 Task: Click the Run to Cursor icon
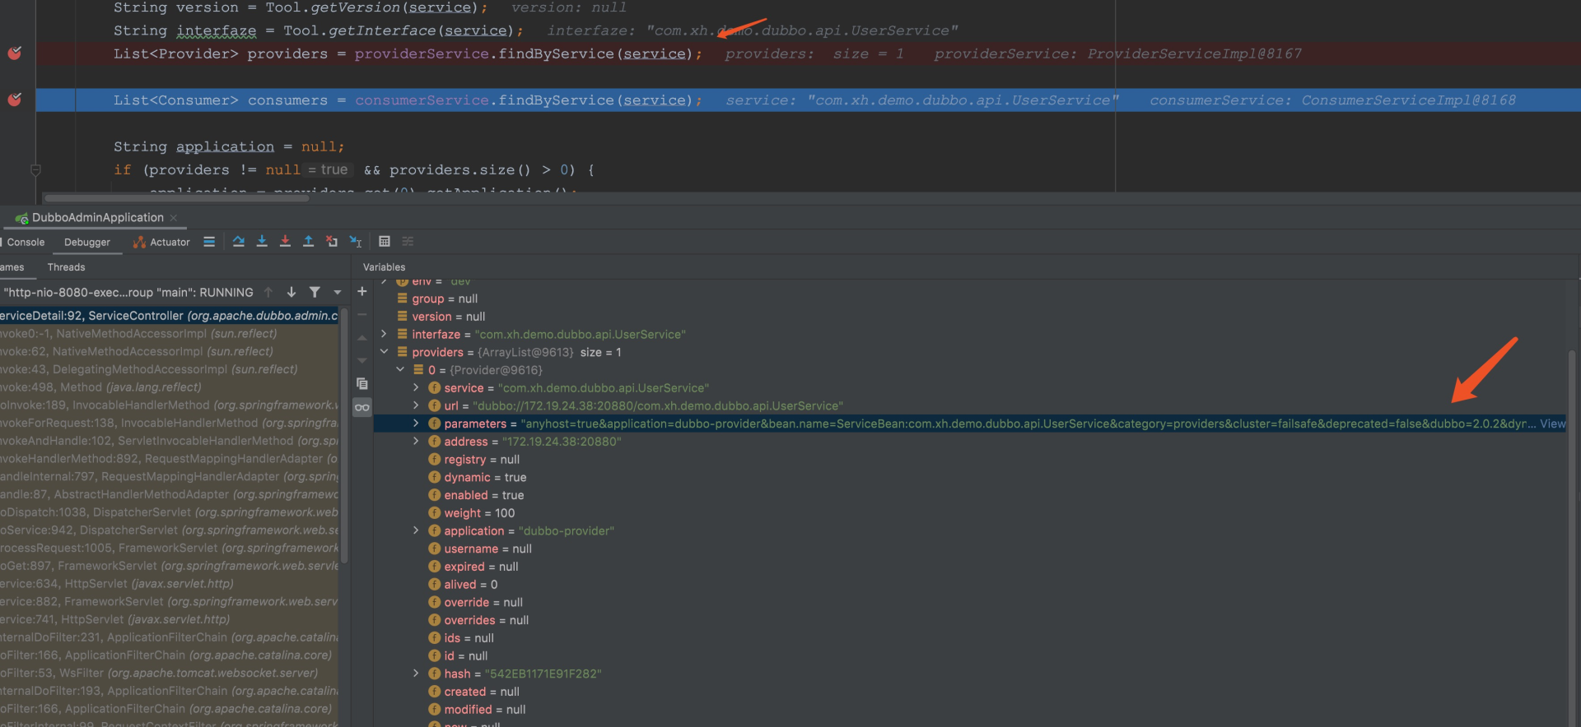click(356, 242)
